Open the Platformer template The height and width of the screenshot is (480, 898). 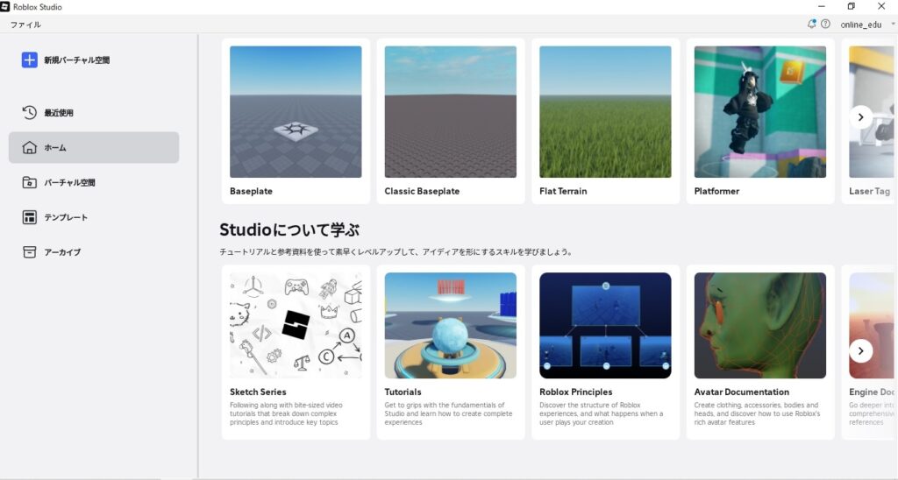(x=759, y=112)
